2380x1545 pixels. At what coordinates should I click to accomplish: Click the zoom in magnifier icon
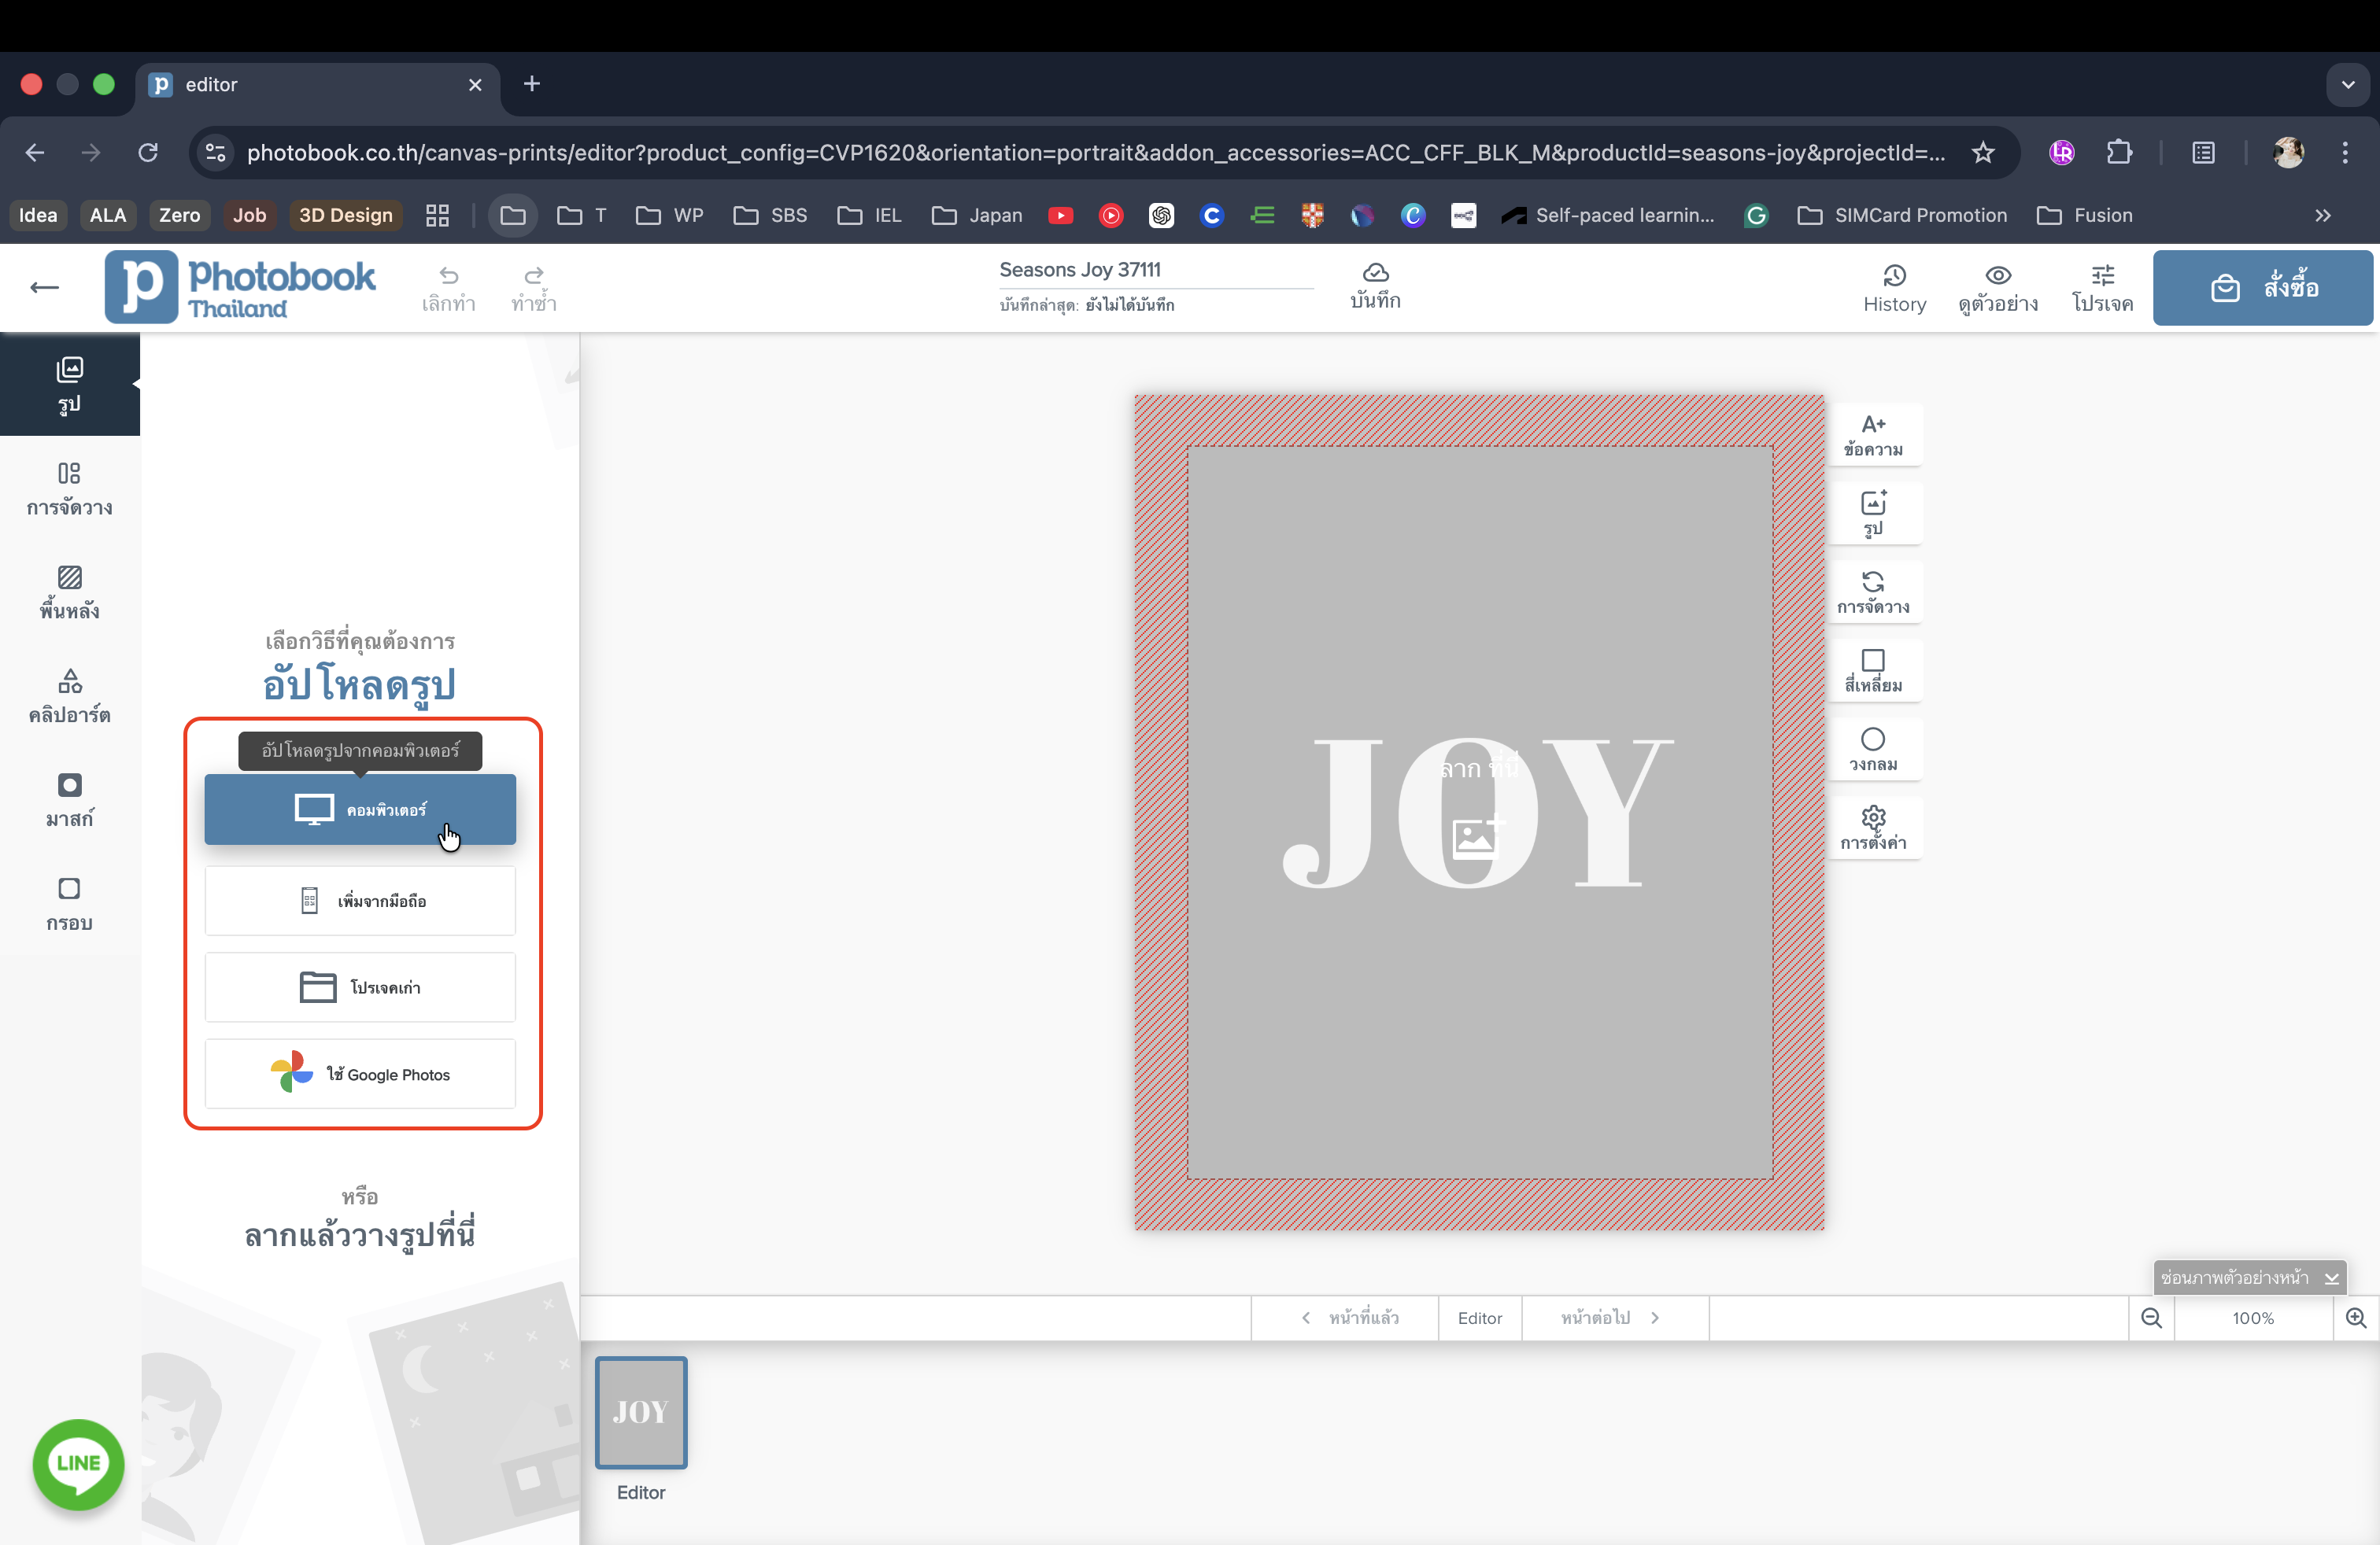2356,1317
